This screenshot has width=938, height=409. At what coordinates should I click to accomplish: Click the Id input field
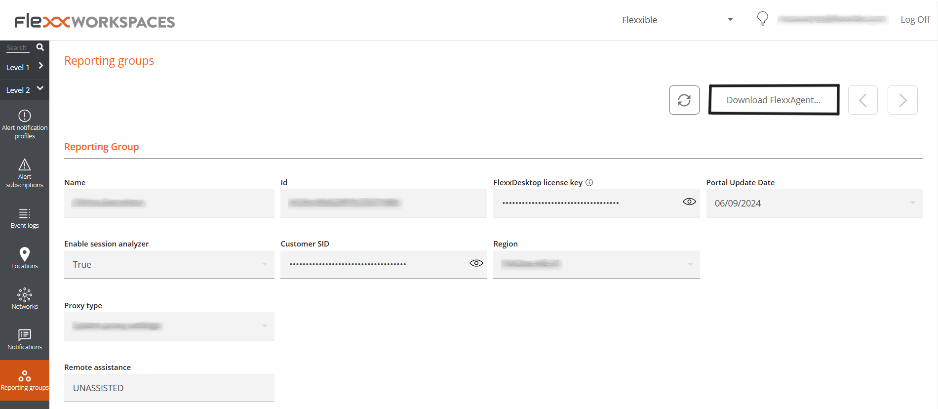click(384, 203)
